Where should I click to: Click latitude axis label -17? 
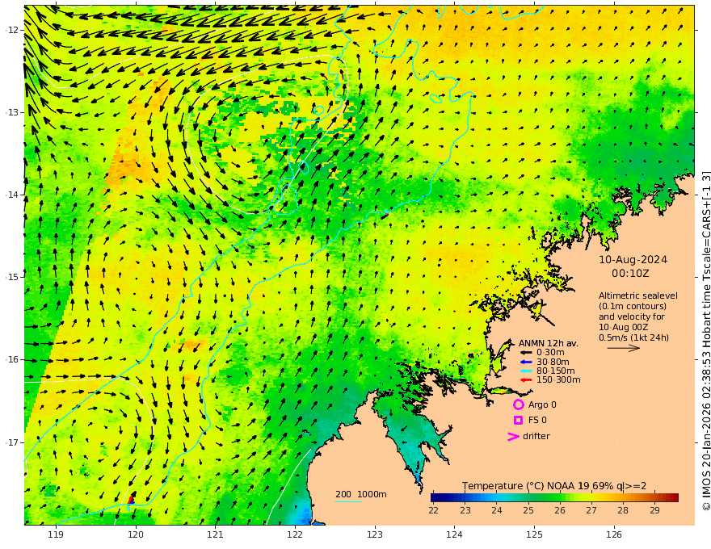pos(12,442)
